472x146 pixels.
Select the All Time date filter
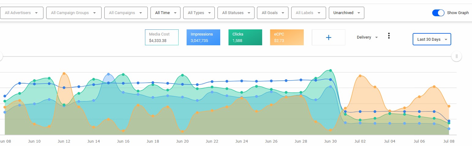point(165,13)
